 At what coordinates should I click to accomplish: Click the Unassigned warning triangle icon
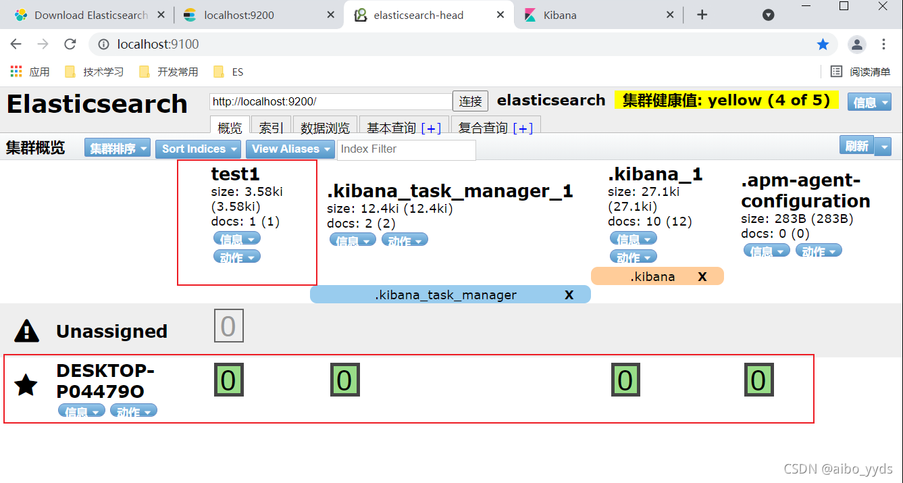[26, 330]
